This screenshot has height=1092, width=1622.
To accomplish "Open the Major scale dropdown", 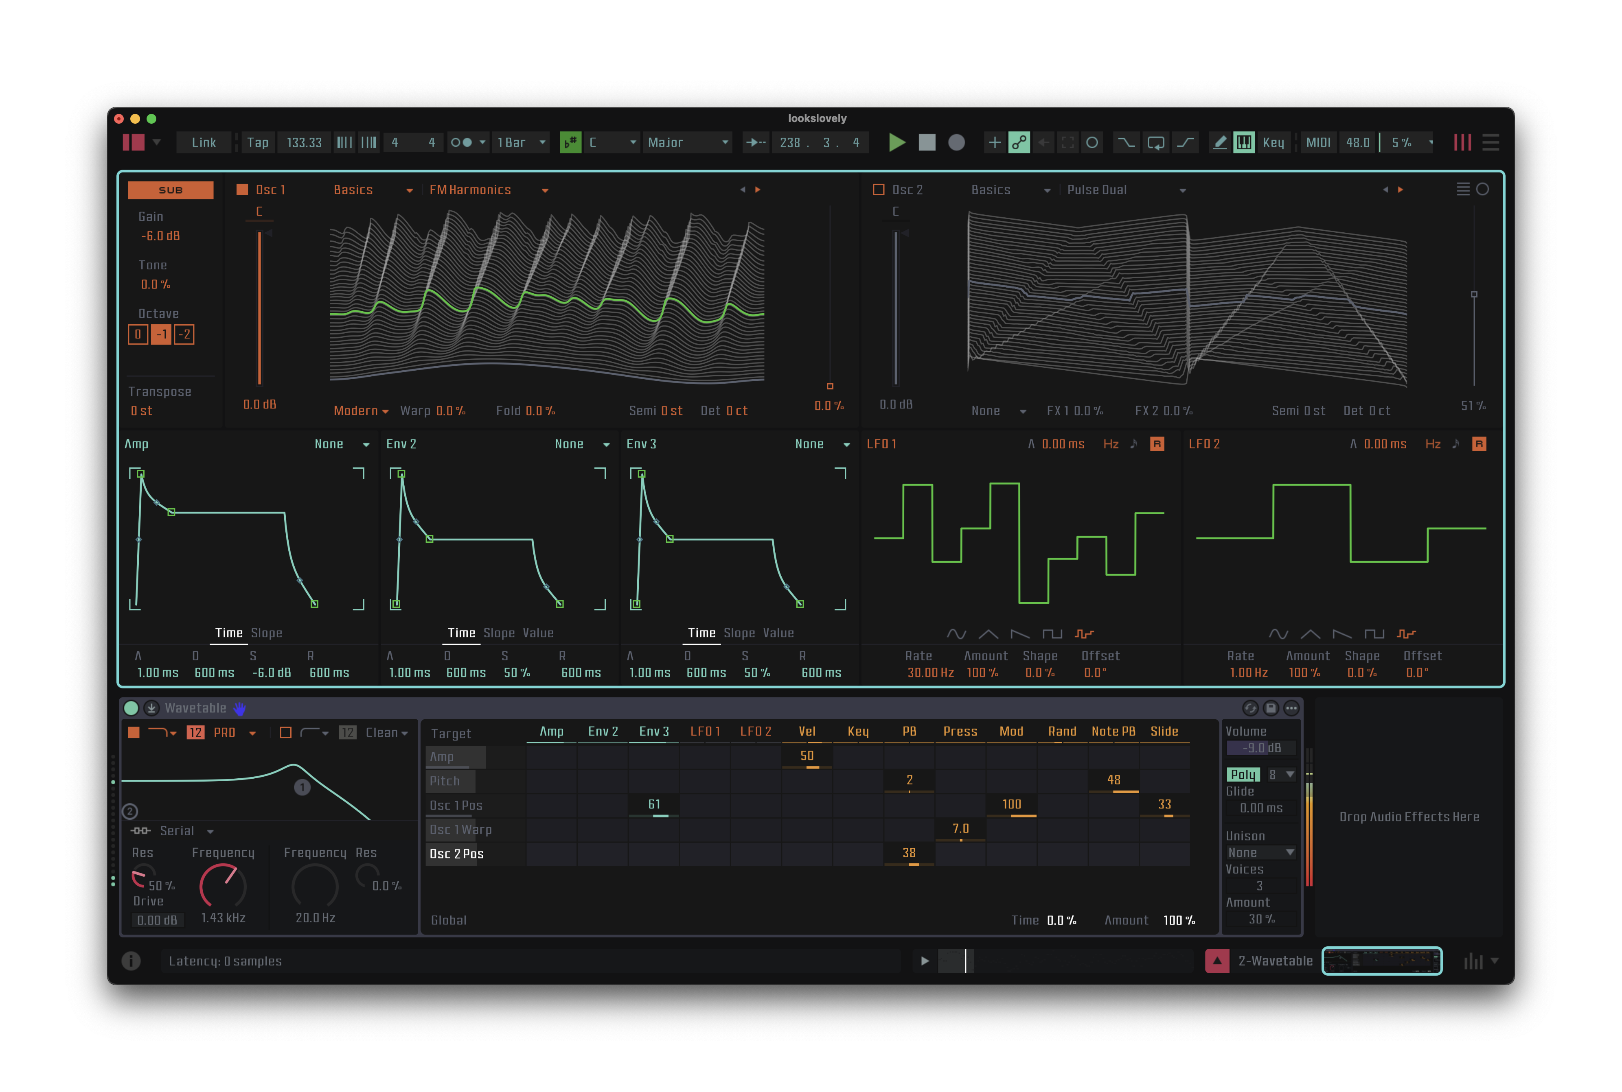I will (687, 143).
